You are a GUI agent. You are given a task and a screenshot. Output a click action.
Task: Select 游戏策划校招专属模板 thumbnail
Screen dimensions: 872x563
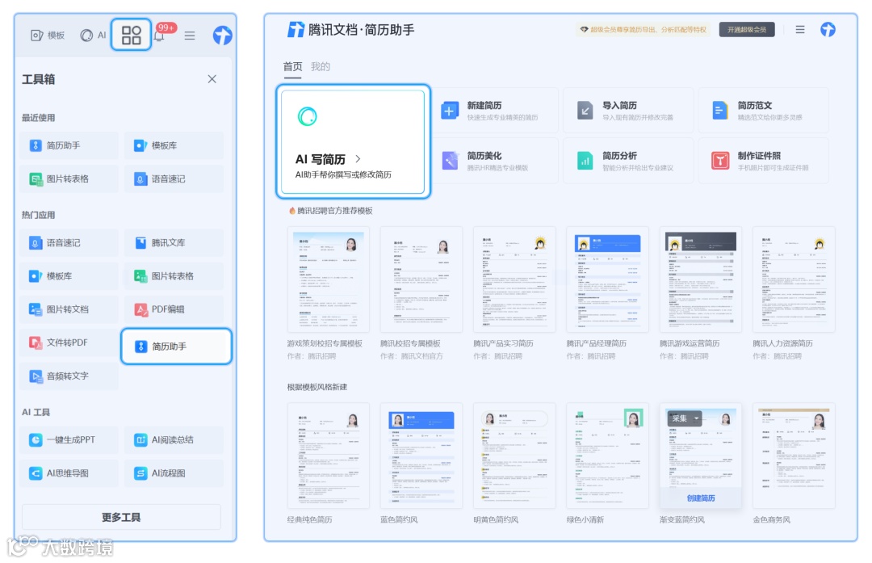tap(328, 279)
